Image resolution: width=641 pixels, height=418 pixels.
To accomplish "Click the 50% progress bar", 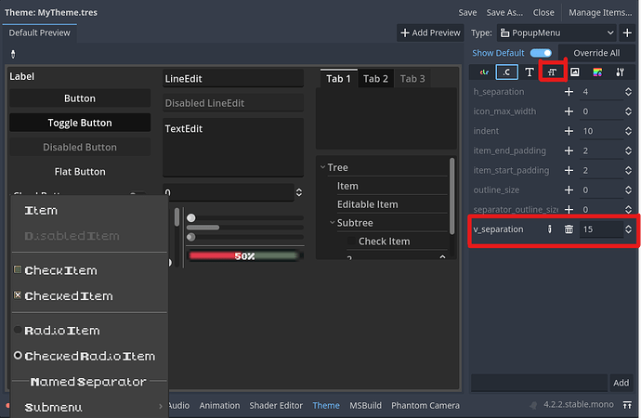I will pos(244,256).
